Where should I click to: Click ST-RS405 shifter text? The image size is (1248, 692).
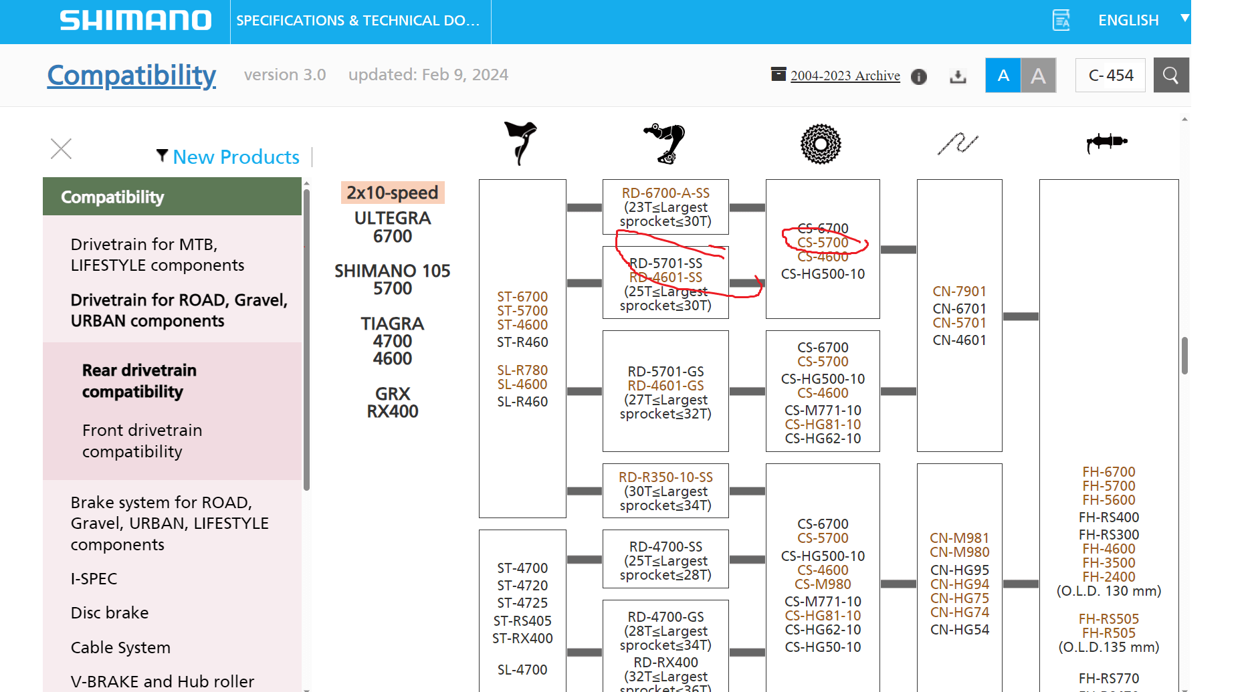tap(522, 621)
